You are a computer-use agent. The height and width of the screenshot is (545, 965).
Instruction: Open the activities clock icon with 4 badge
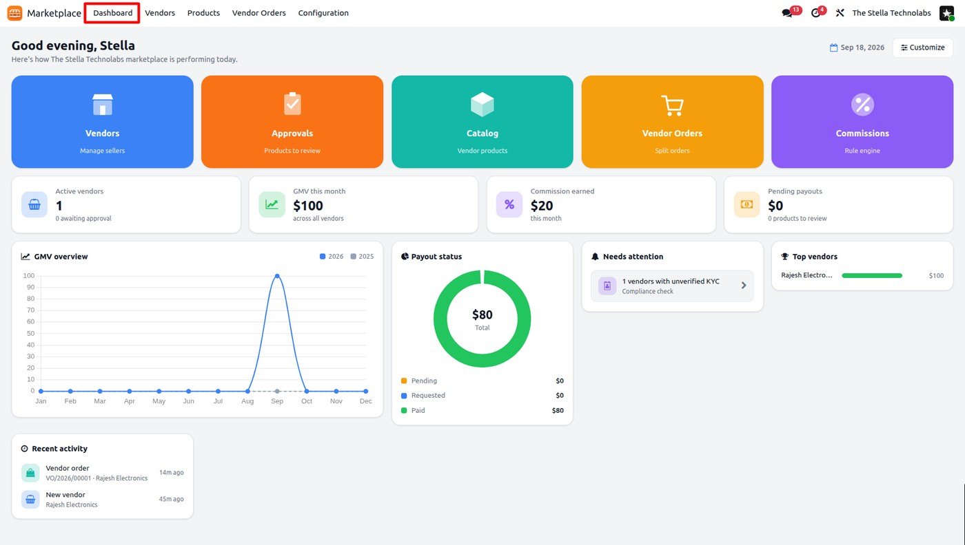pyautogui.click(x=816, y=13)
